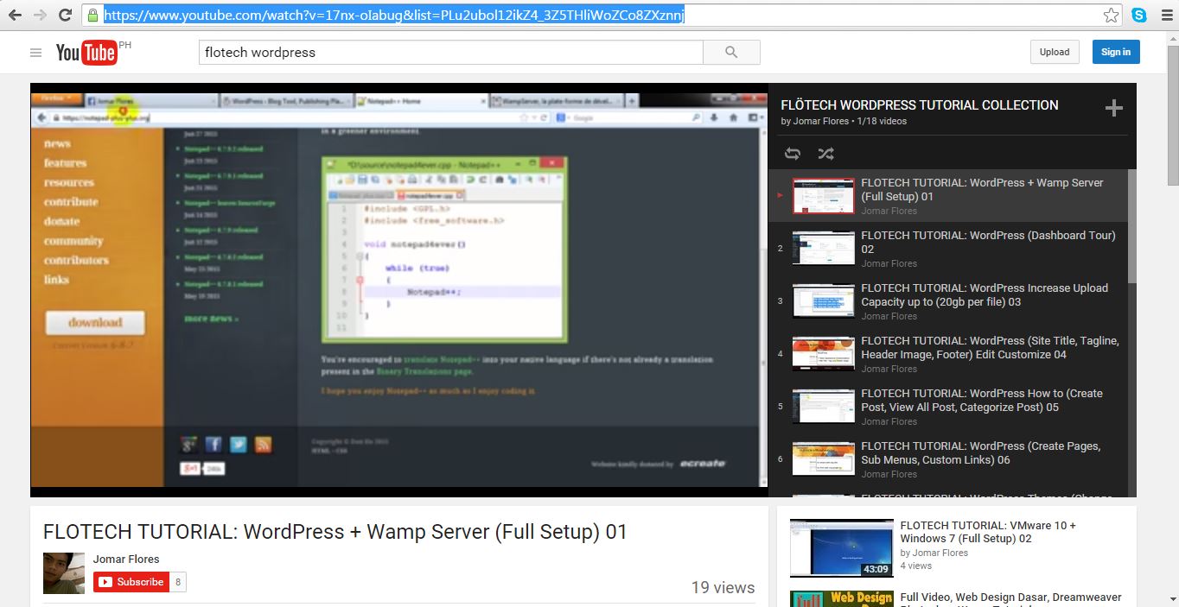This screenshot has width=1179, height=607.
Task: Open the Skype extension icon
Action: [1139, 16]
